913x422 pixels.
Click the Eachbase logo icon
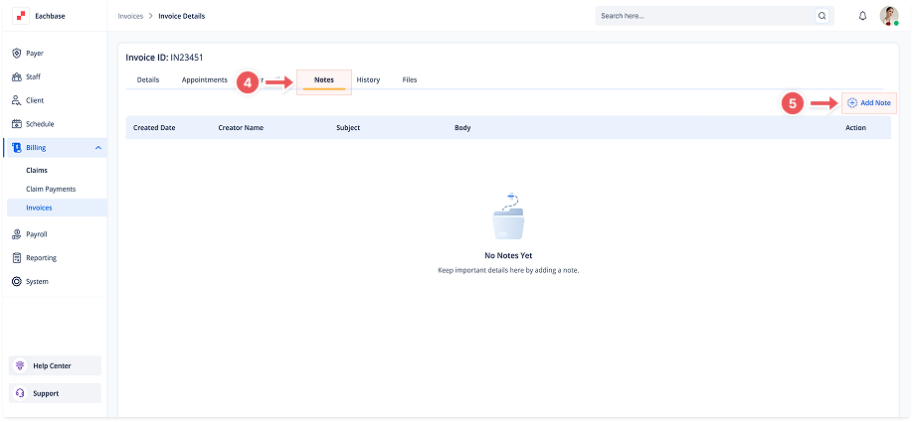coord(21,16)
